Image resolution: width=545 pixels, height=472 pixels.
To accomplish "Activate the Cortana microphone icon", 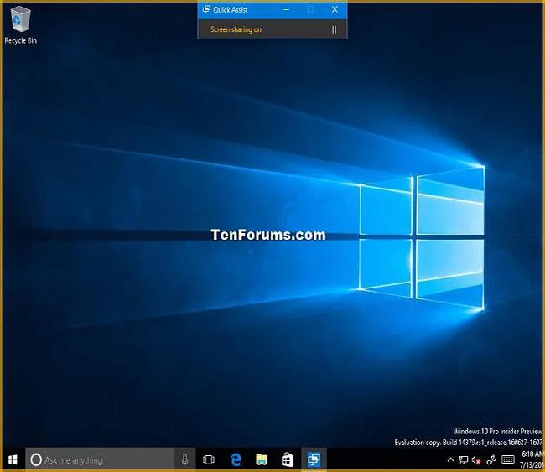I will click(x=185, y=459).
